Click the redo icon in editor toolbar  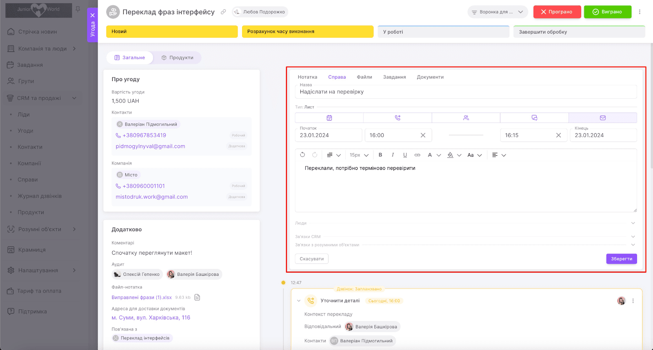coord(315,155)
